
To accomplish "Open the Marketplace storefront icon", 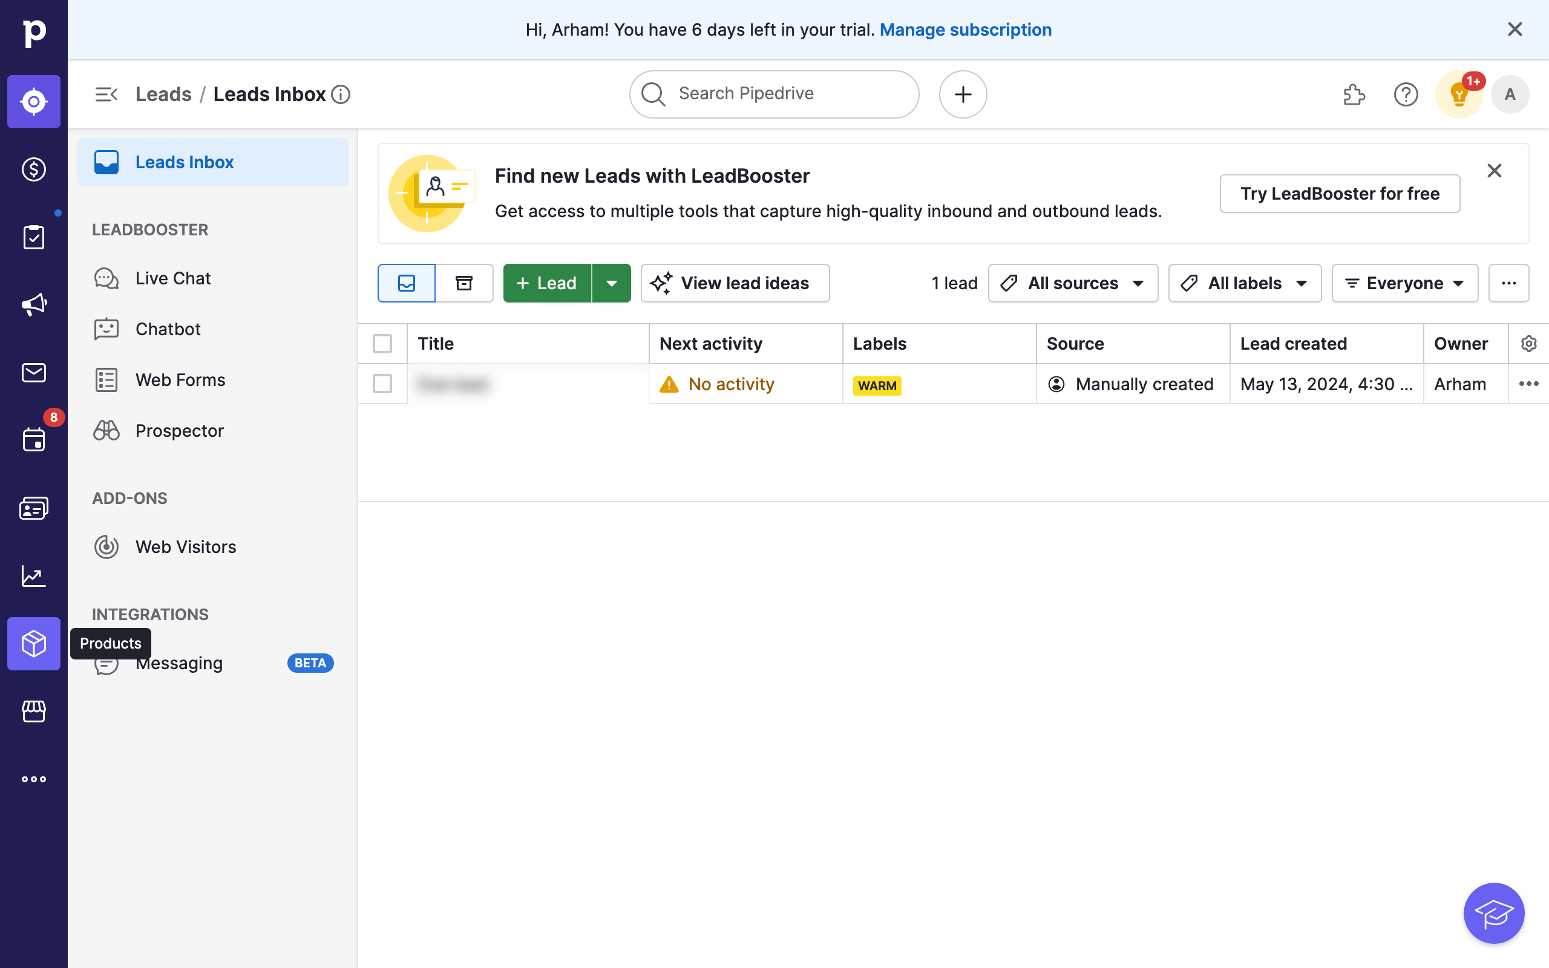I will (33, 711).
